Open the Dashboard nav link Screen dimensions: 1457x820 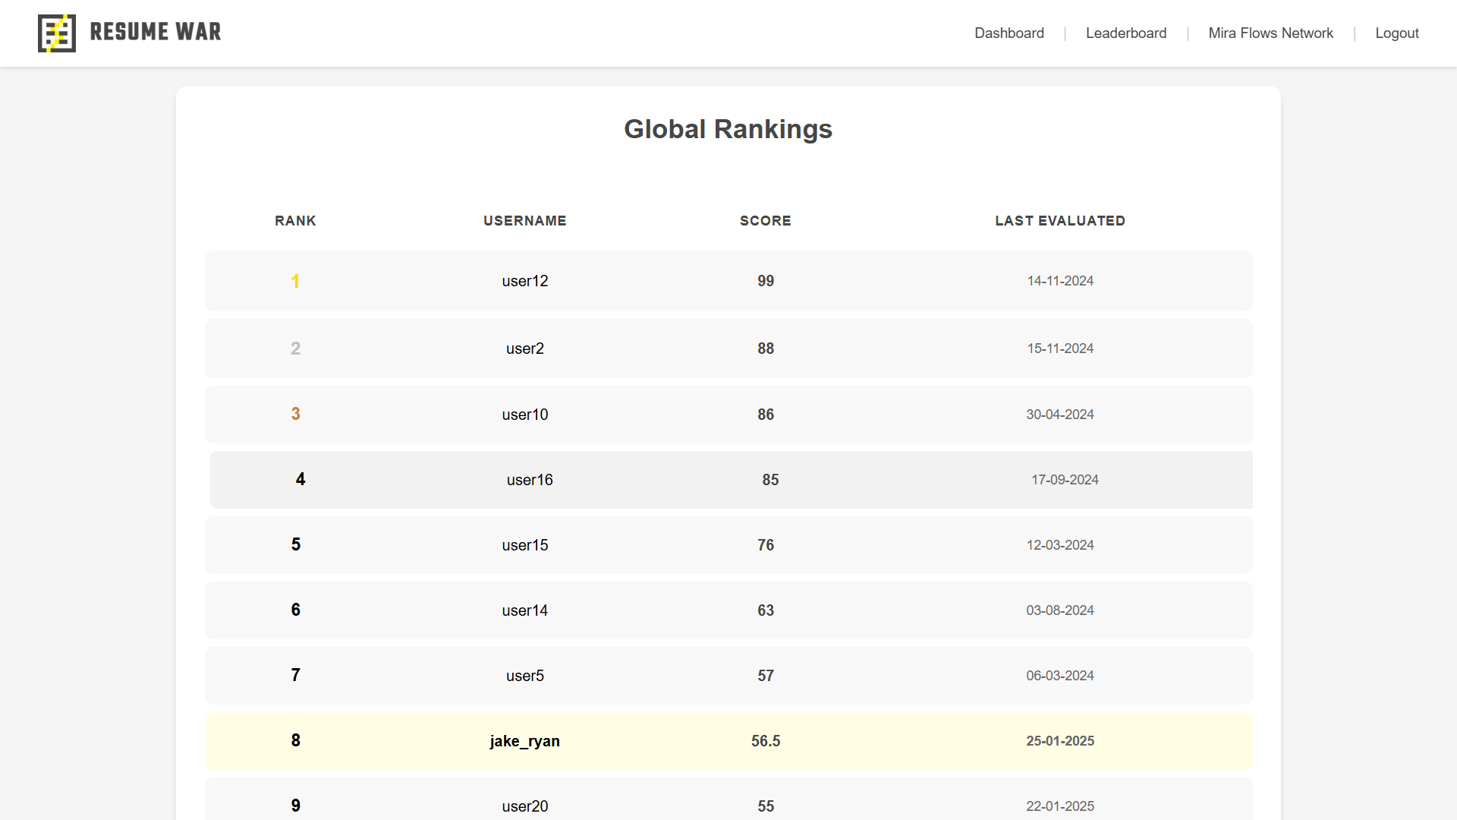click(x=1009, y=33)
